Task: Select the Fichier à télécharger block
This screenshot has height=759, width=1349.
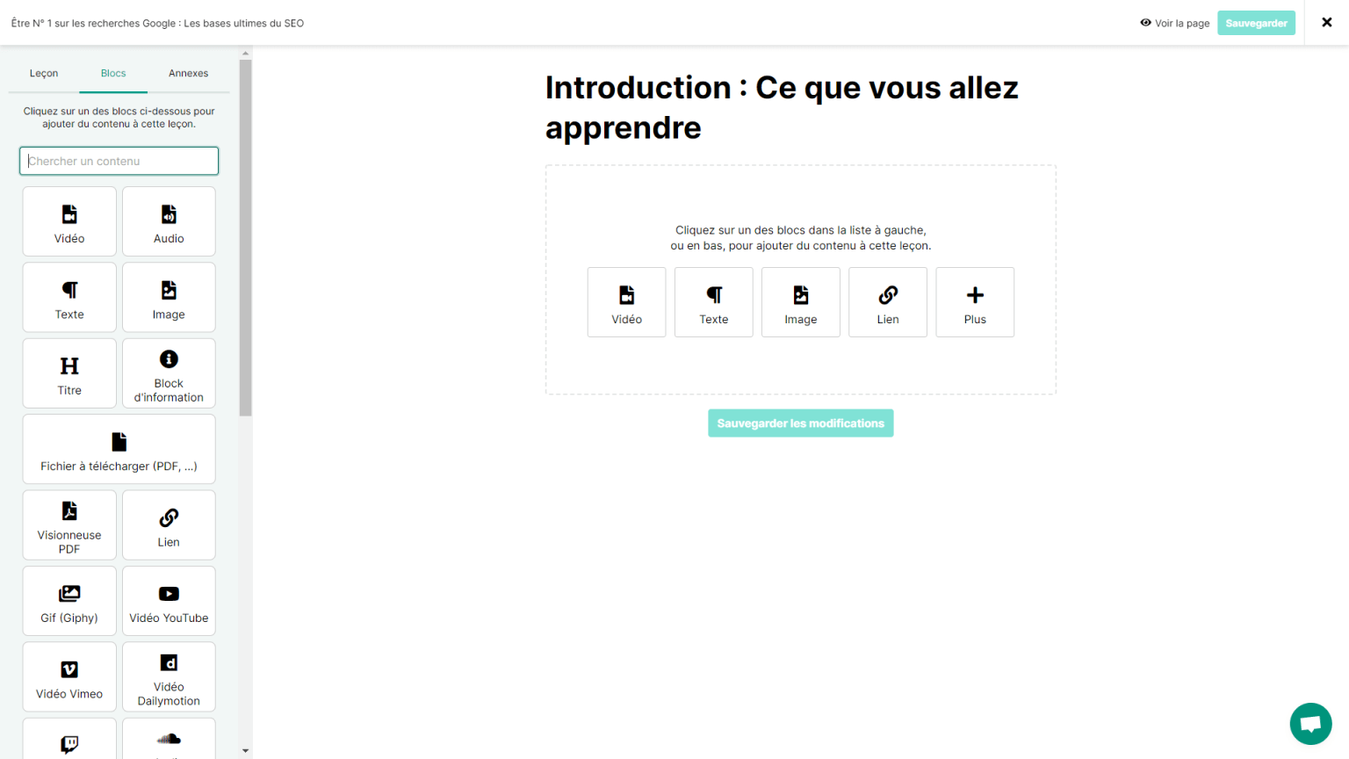Action: (x=119, y=449)
